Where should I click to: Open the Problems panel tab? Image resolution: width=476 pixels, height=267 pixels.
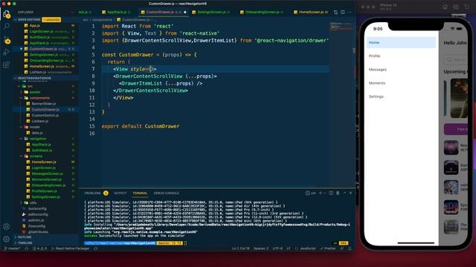pos(92,193)
